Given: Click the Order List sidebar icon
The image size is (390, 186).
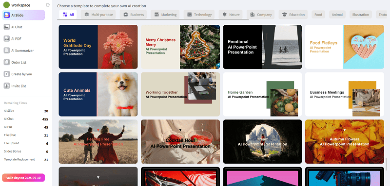Looking at the screenshot, I should coord(7,62).
